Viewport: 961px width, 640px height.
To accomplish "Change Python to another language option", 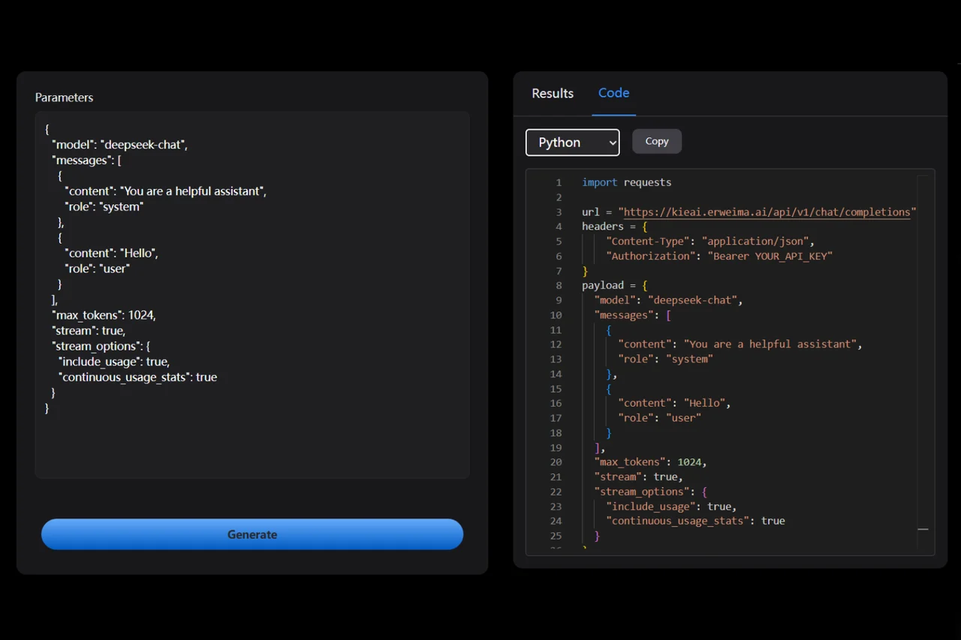I will click(x=572, y=143).
